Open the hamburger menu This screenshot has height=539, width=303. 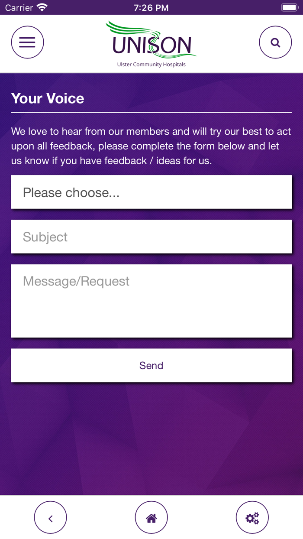tap(27, 42)
